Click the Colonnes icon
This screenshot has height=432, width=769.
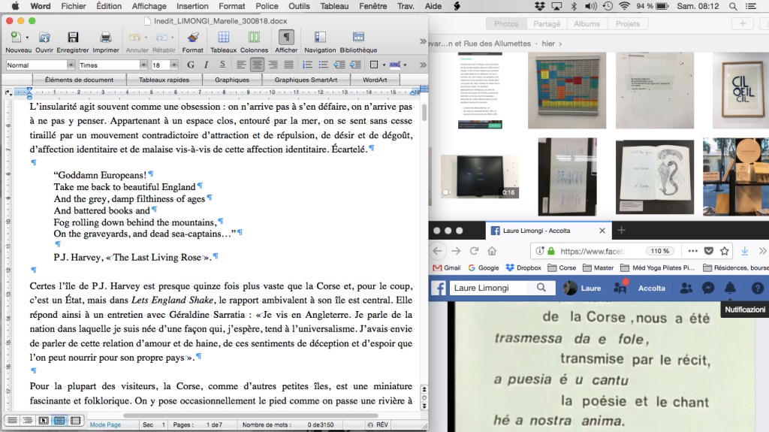pyautogui.click(x=253, y=38)
